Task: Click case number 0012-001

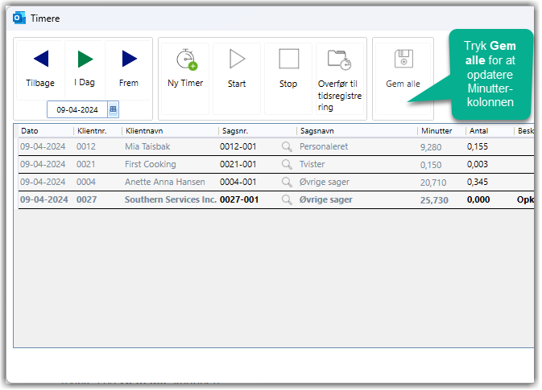Action: click(x=238, y=146)
